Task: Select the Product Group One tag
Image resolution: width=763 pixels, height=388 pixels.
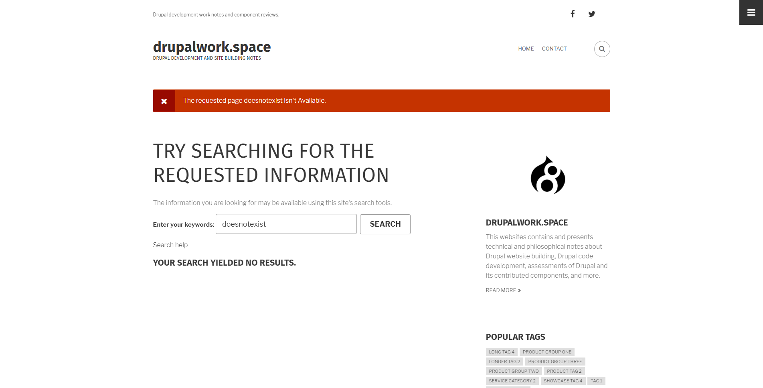Action: point(547,352)
